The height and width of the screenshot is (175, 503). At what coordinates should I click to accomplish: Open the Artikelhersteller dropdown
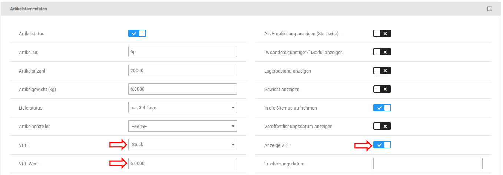182,126
